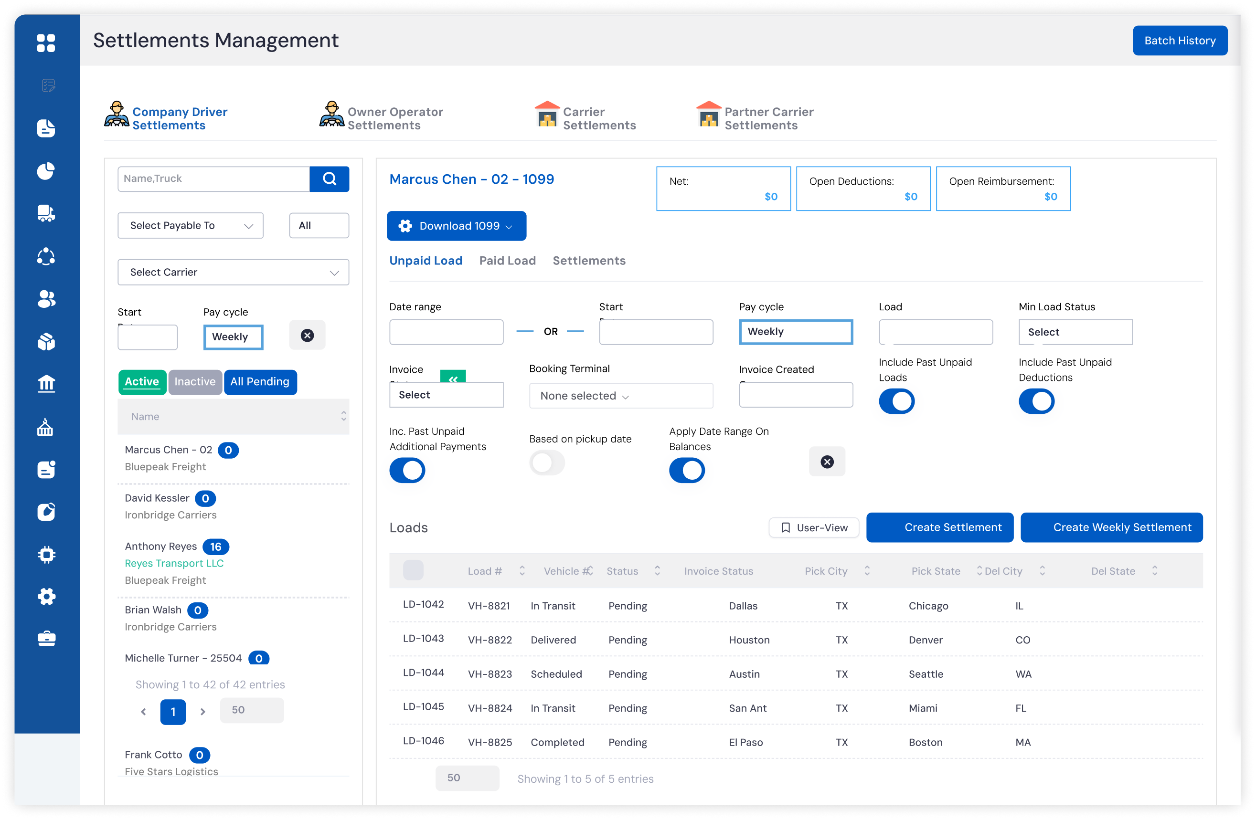Go to the previous page arrow in driver list
Screen dimensions: 1256x820
point(144,711)
